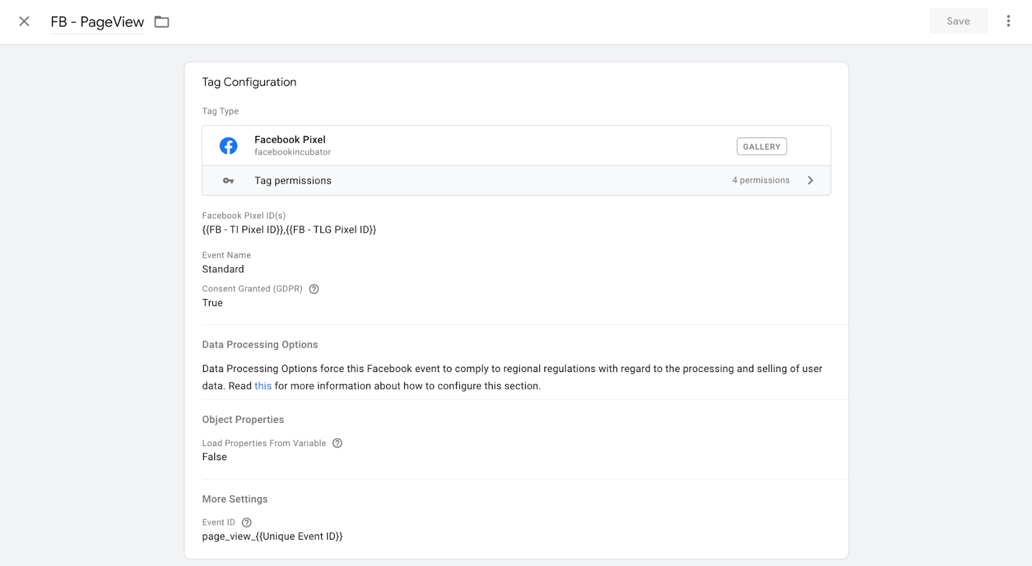The height and width of the screenshot is (566, 1032).
Task: Follow the 'this' link in Data Processing Options
Action: (x=263, y=386)
